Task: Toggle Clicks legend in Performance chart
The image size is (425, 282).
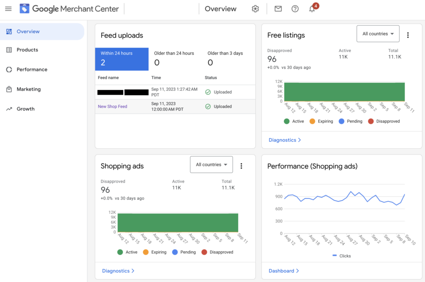Action: click(x=342, y=256)
